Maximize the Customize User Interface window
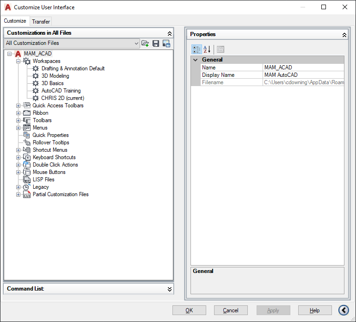The width and height of the screenshot is (356, 322). click(x=324, y=7)
